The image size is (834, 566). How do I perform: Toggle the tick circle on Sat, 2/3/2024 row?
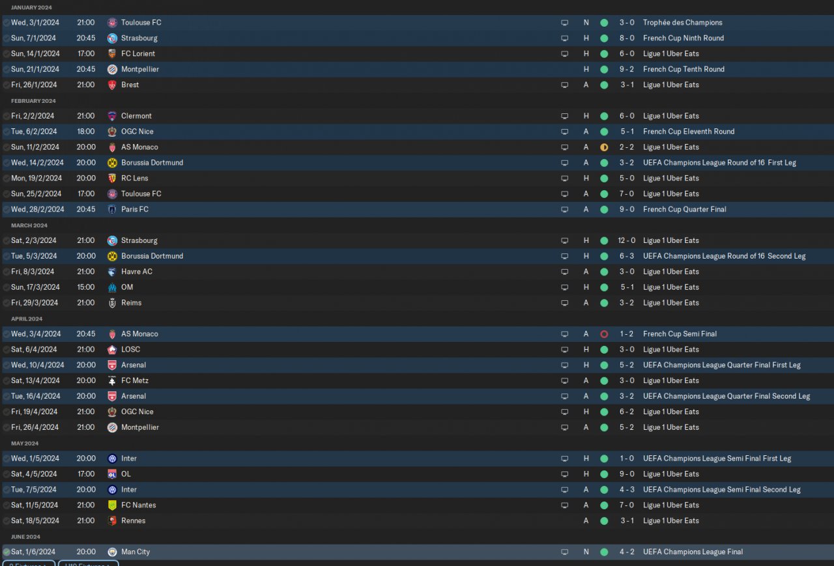coord(7,241)
